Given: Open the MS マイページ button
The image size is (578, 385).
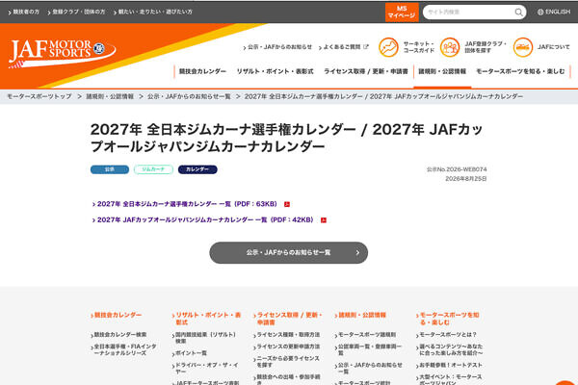Looking at the screenshot, I should 402,13.
